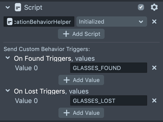Remove the behavior helper script entry
This screenshot has height=122, width=163.
154,22
